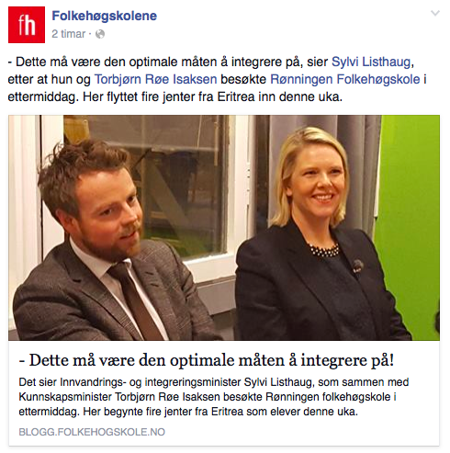Open the red fh page avatar
The image size is (450, 453).
tap(27, 25)
